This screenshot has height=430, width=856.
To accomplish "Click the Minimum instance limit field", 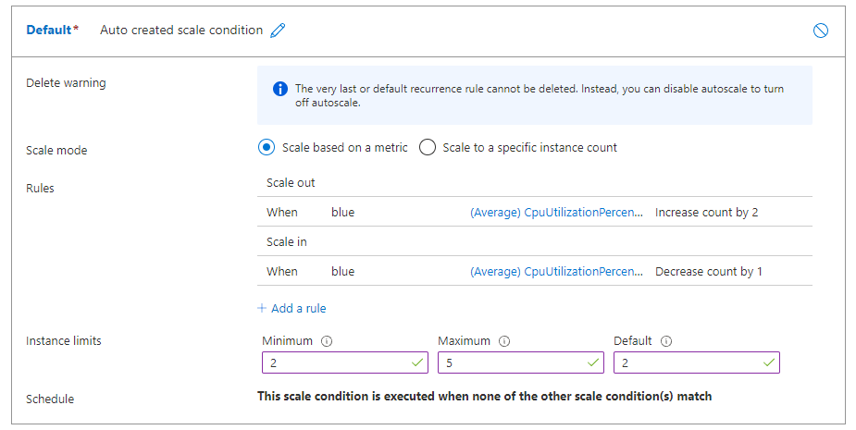I will pyautogui.click(x=336, y=362).
